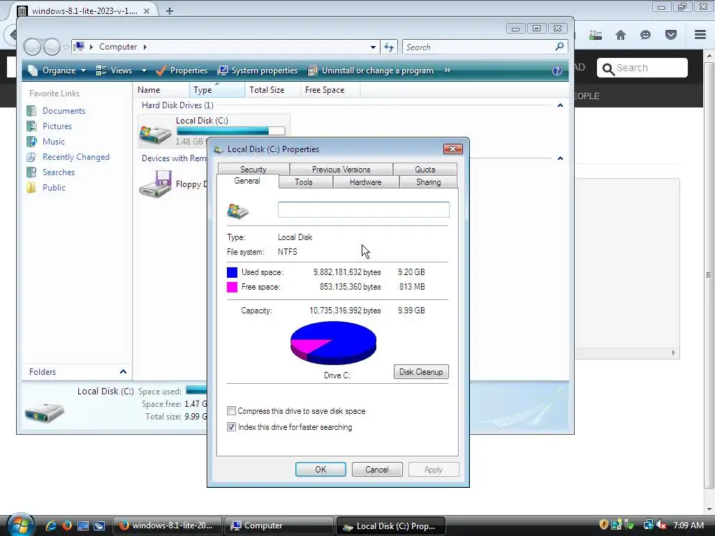Image resolution: width=715 pixels, height=536 pixels.
Task: Expand the address bar history dropdown
Action: point(373,47)
